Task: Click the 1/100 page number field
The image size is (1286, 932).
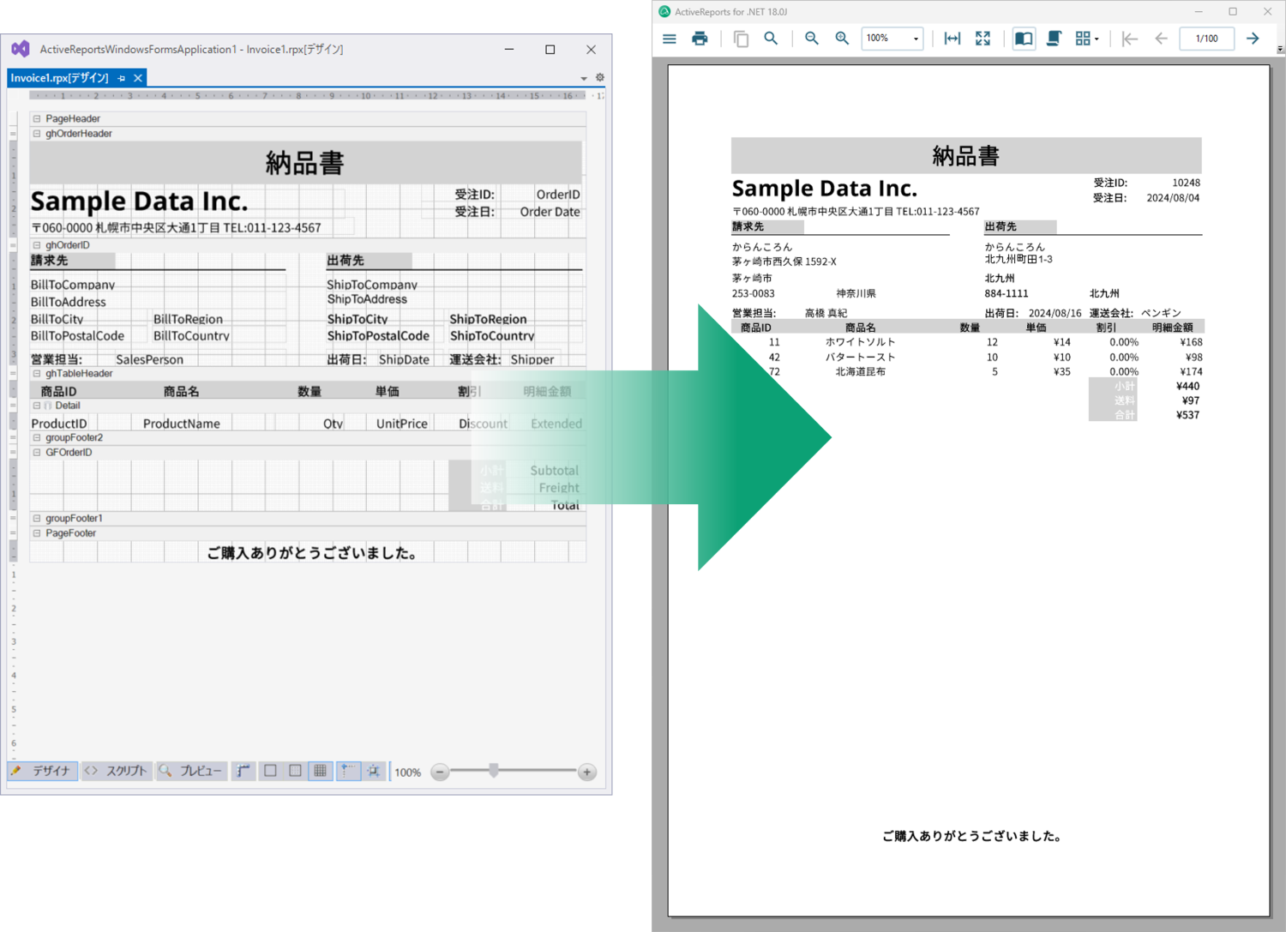Action: pyautogui.click(x=1206, y=39)
